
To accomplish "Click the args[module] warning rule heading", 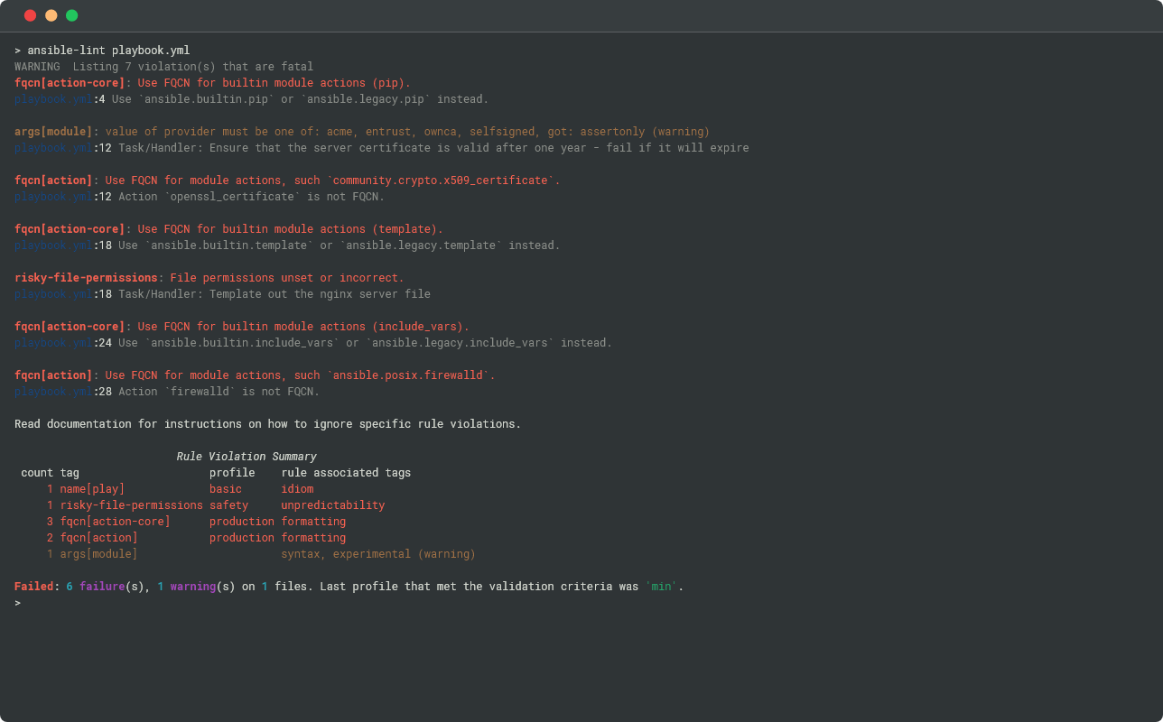I will (x=53, y=132).
